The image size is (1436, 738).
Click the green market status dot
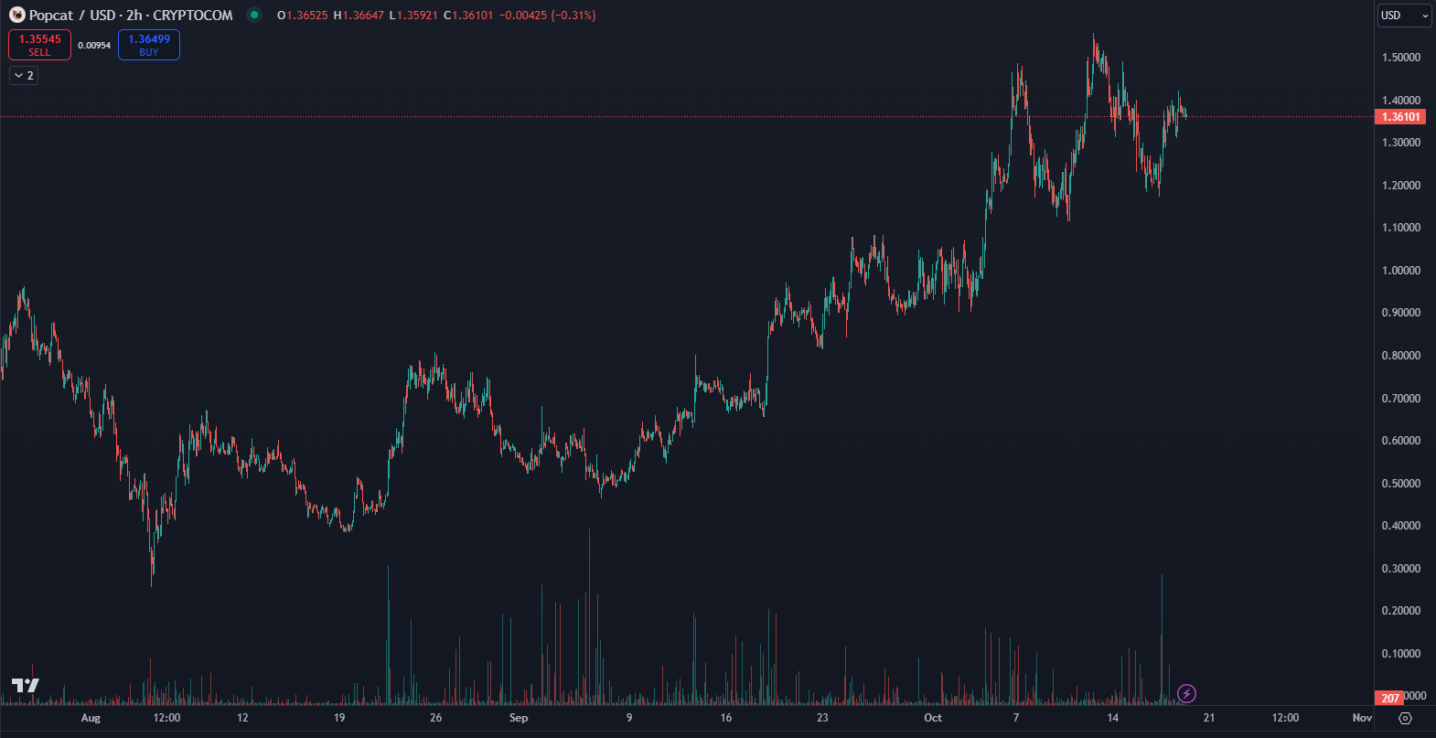[x=254, y=15]
